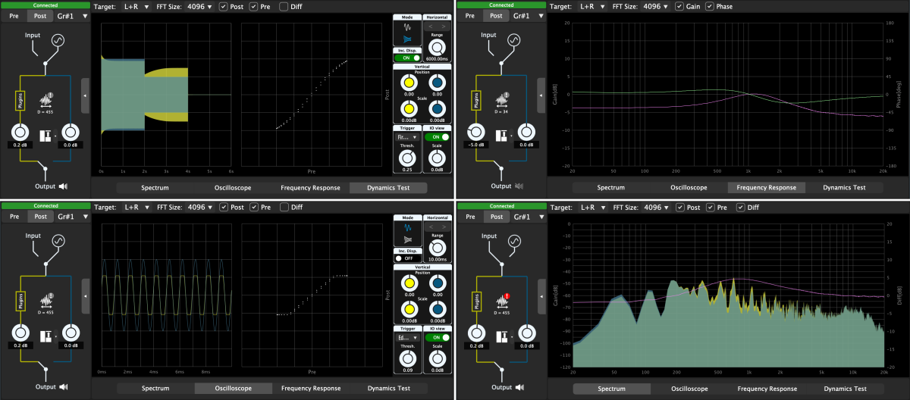Switch to Oscilloscope tab in top-right panel
This screenshot has height=400, width=910.
pos(688,187)
